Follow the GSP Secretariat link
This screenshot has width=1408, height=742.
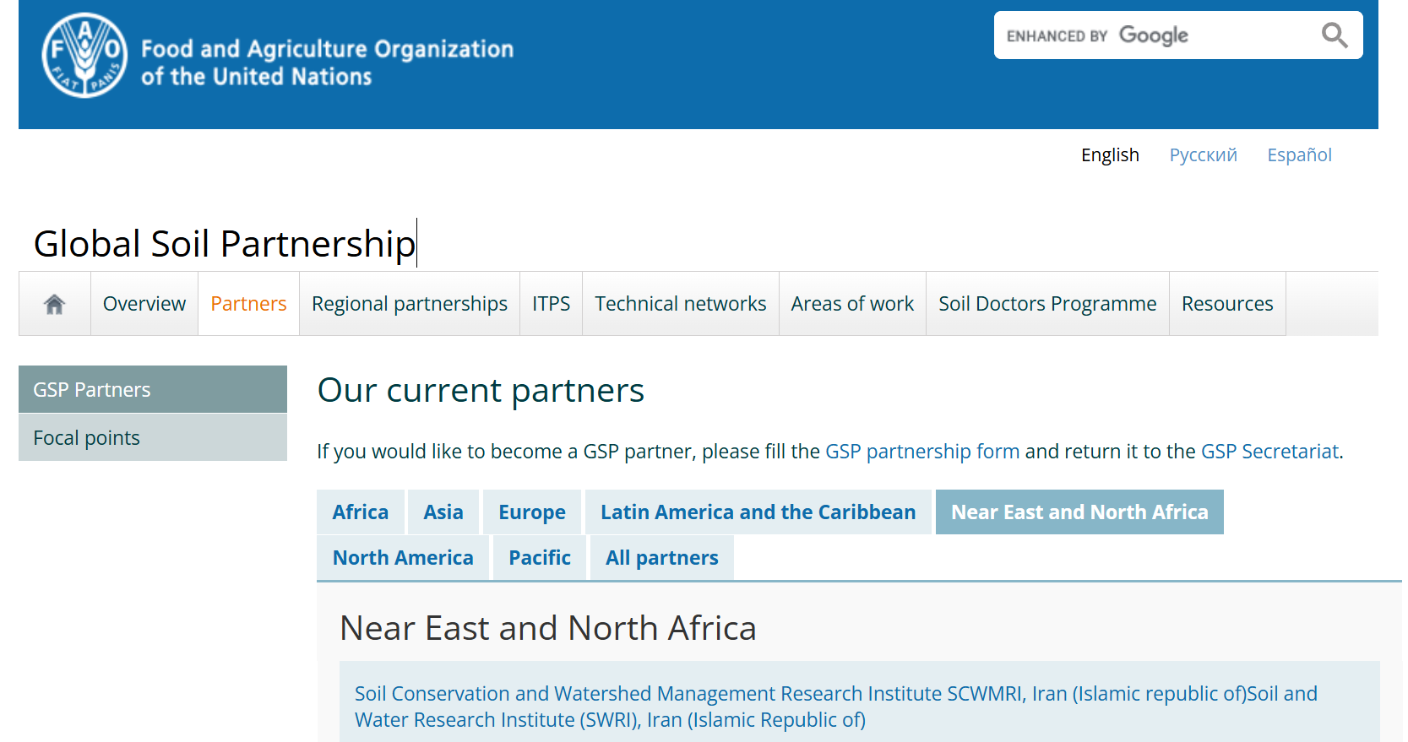[x=1269, y=452]
